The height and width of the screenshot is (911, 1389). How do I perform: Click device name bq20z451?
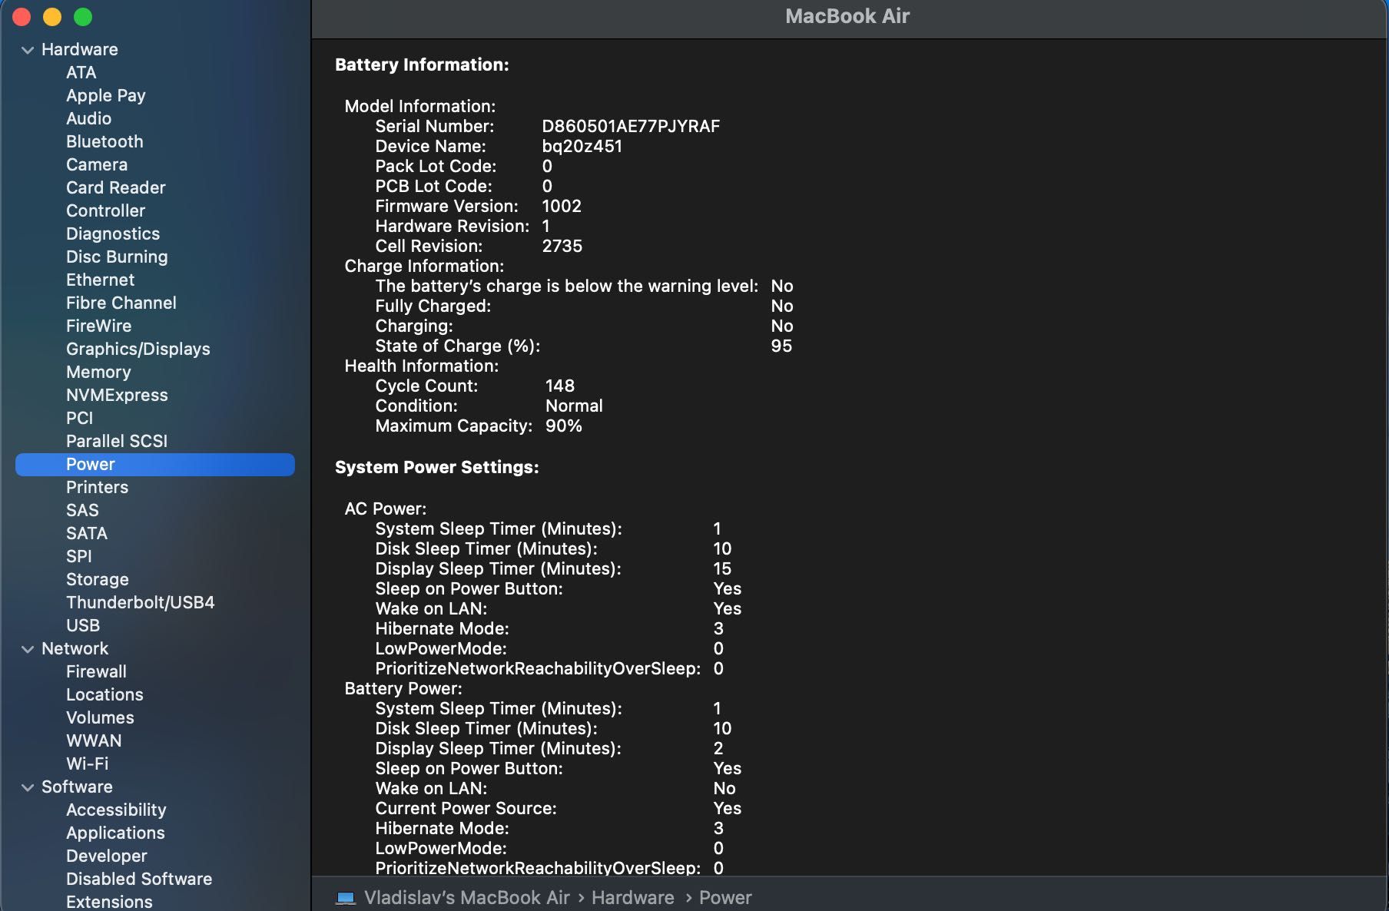pyautogui.click(x=582, y=146)
